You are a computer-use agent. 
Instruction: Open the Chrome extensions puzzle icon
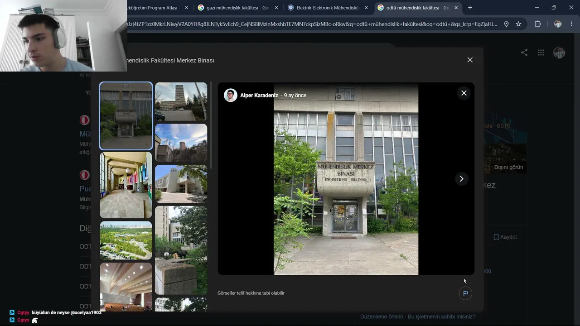pos(538,24)
